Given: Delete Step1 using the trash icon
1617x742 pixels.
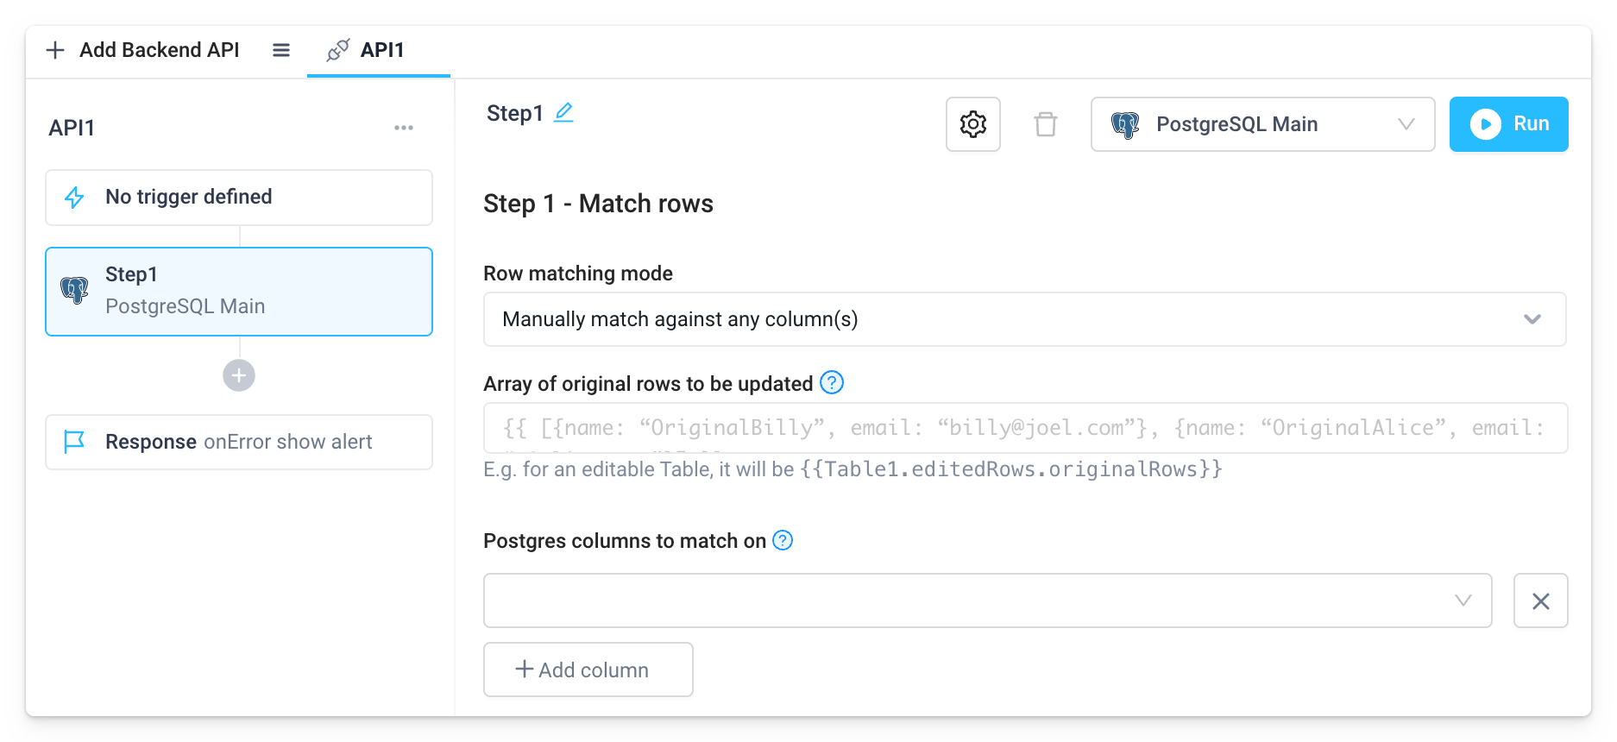Looking at the screenshot, I should [x=1046, y=124].
